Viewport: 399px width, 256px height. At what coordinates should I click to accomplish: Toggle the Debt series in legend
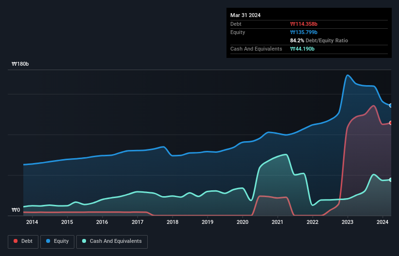click(22, 241)
